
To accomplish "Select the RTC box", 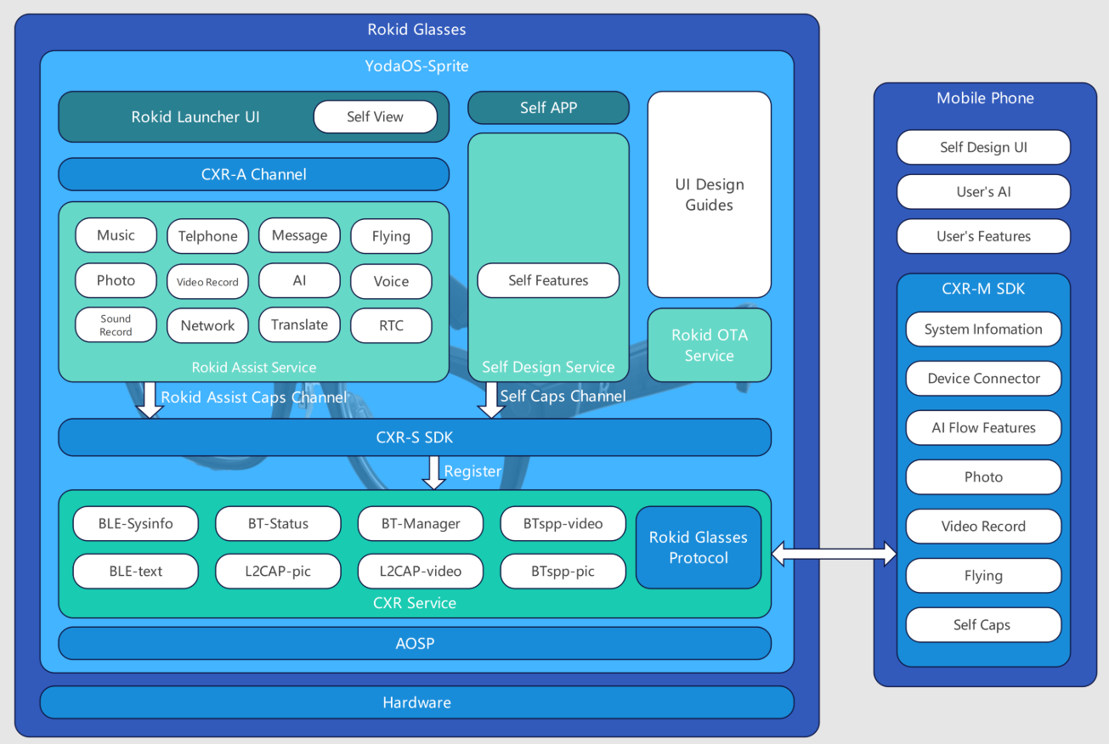I will click(x=391, y=325).
